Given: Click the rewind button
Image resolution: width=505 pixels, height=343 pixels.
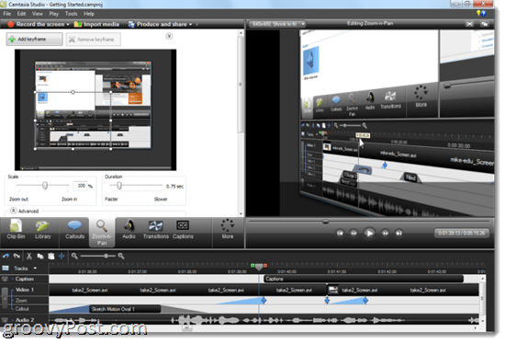Looking at the screenshot, I should point(353,233).
